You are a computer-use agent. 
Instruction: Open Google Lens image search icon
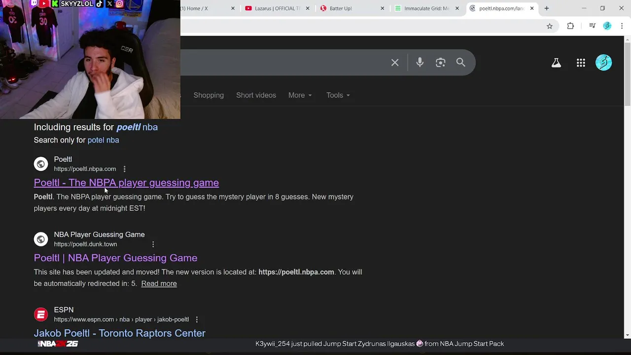pos(440,63)
